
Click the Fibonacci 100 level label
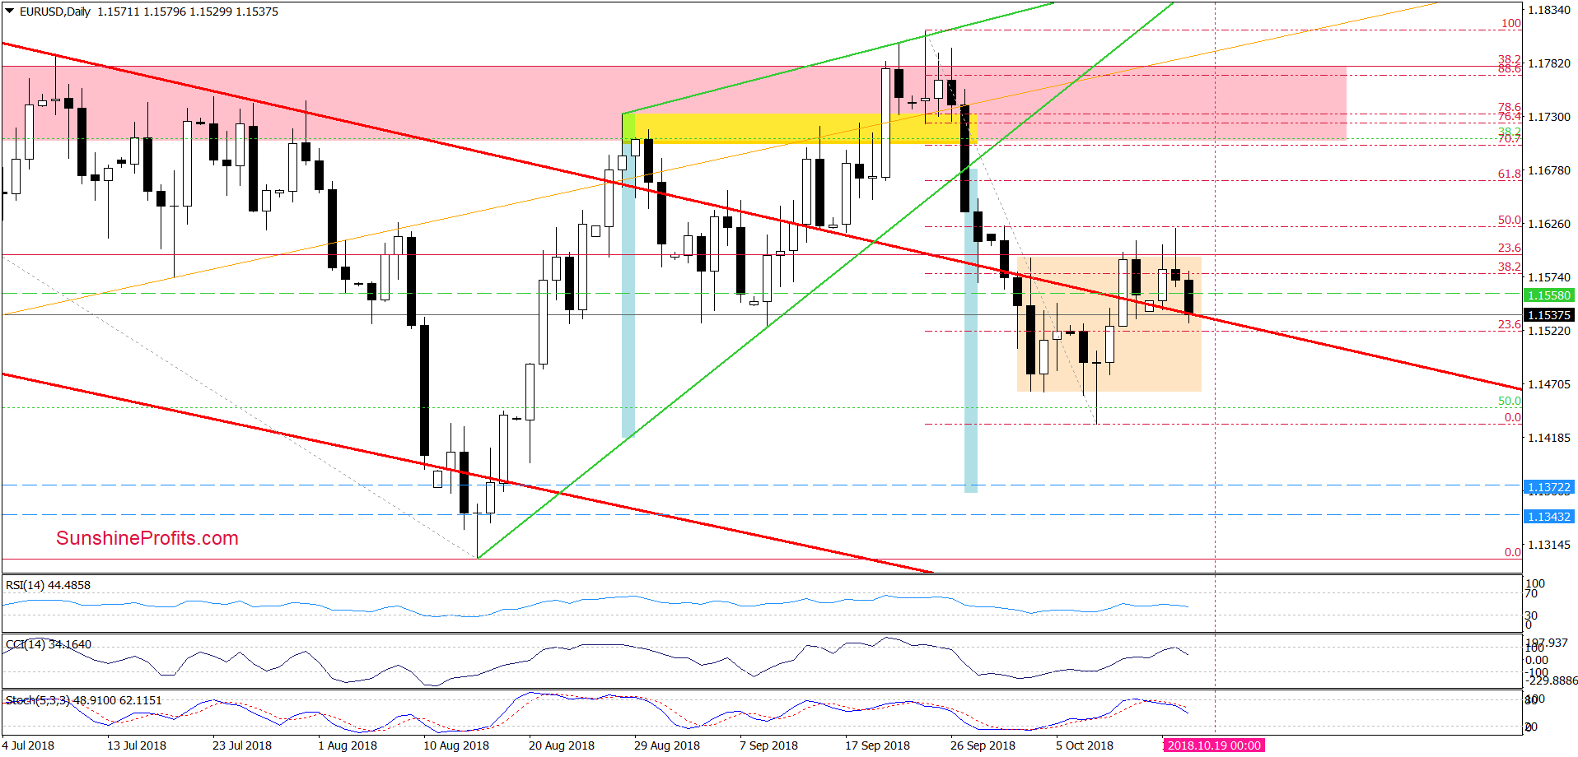1511,24
